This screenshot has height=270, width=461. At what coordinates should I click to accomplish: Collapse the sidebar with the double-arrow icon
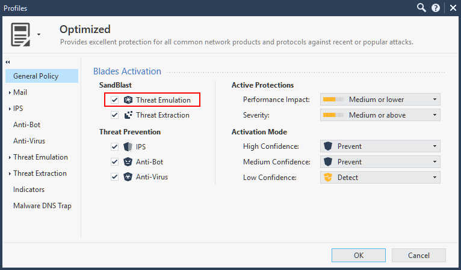(8, 62)
